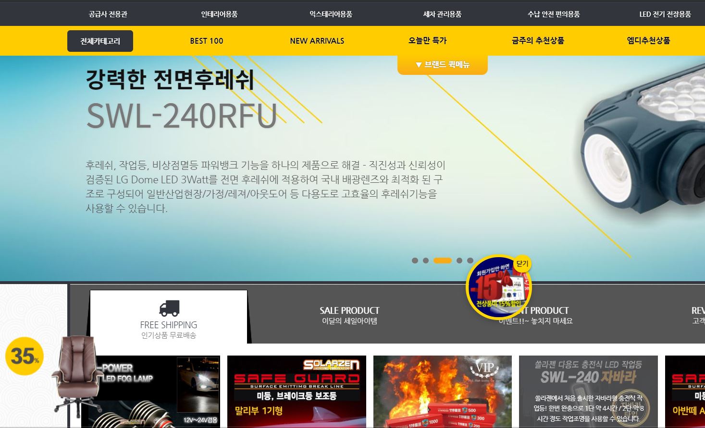The height and width of the screenshot is (428, 705).
Task: Open the 익스테리어용품 category
Action: pos(331,14)
